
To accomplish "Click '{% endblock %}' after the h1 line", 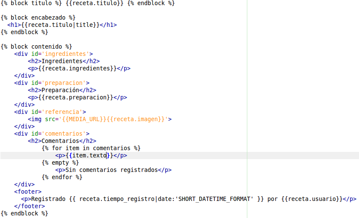I will pyautogui.click(x=24, y=32).
